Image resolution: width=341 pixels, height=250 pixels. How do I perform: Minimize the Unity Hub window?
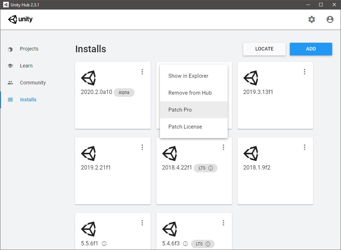pos(308,5)
